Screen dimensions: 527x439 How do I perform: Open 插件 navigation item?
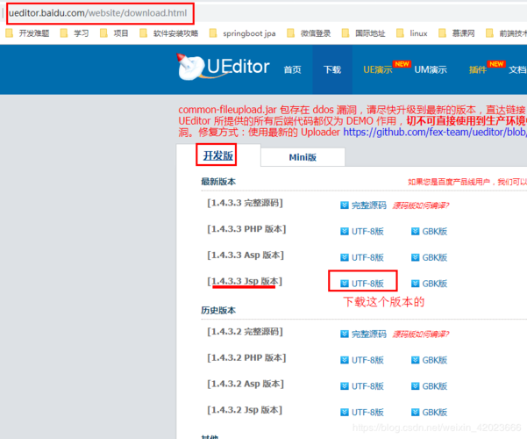(x=478, y=69)
